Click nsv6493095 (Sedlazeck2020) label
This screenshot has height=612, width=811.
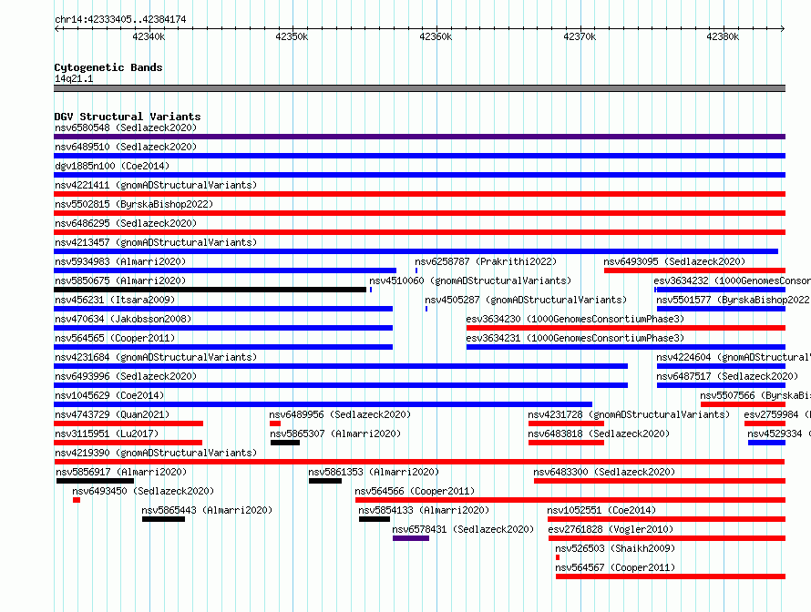pos(674,261)
